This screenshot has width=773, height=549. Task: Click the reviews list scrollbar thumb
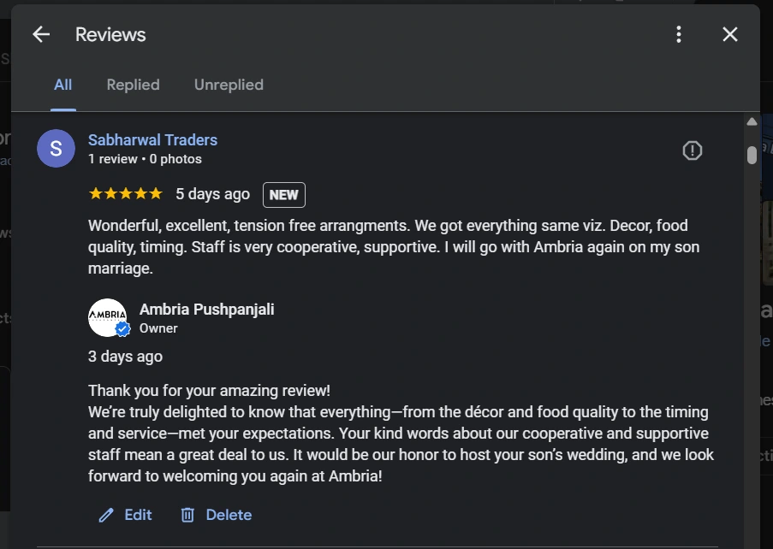click(x=752, y=155)
